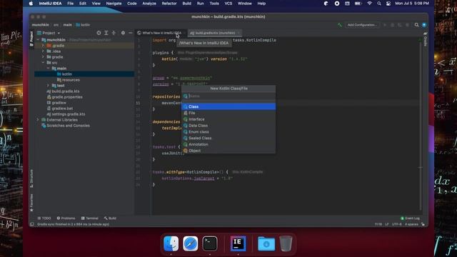Open Control Center in macOS menu bar
The height and width of the screenshot is (257, 457).
[388, 4]
